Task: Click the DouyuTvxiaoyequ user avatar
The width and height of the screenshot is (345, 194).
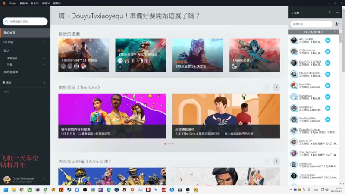Action: coord(7,180)
